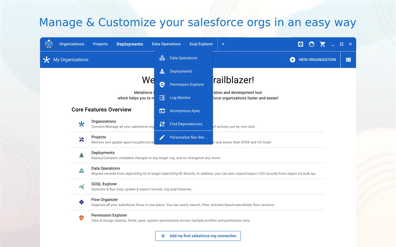Select Data Operations in dropdown menu
Screen dimensions: 396x247
click(183, 58)
